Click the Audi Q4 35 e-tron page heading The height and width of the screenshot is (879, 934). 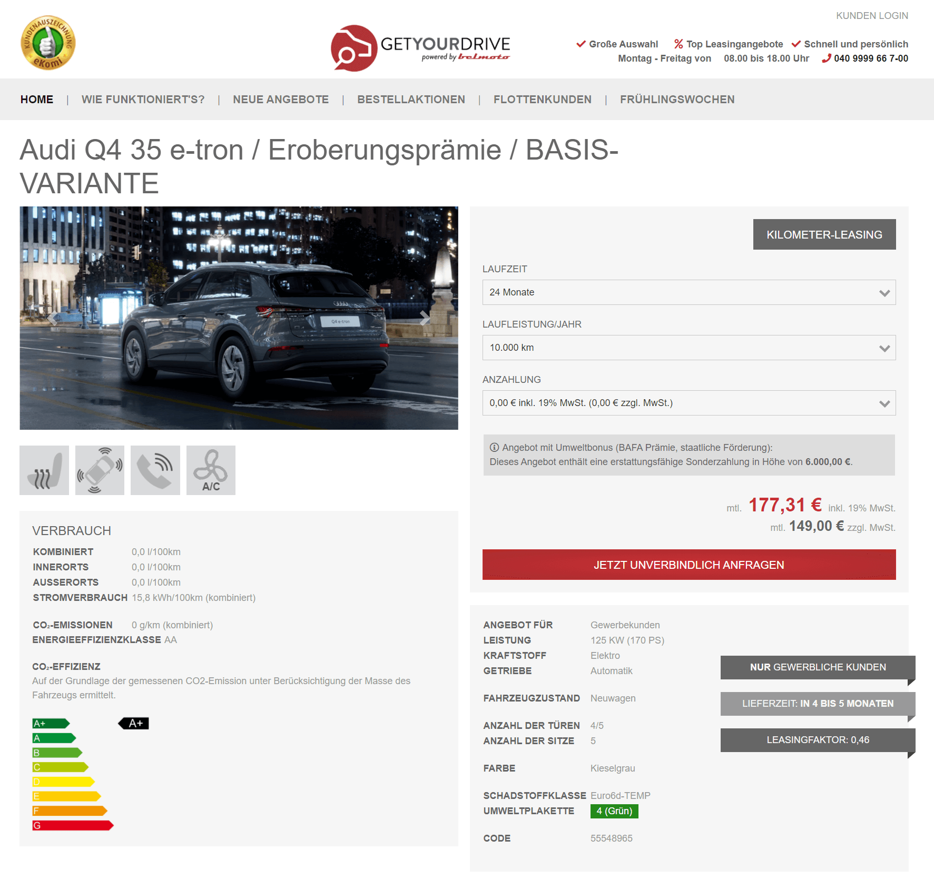coord(319,166)
